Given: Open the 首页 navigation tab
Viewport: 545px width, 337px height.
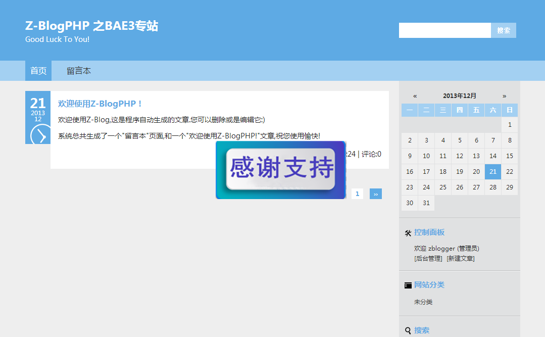Looking at the screenshot, I should point(38,71).
